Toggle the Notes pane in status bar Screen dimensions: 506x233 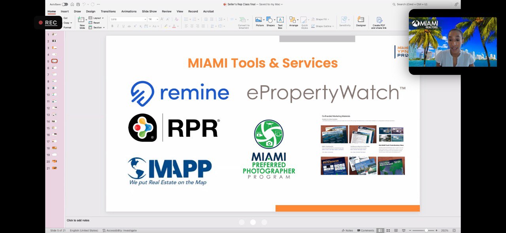347,230
